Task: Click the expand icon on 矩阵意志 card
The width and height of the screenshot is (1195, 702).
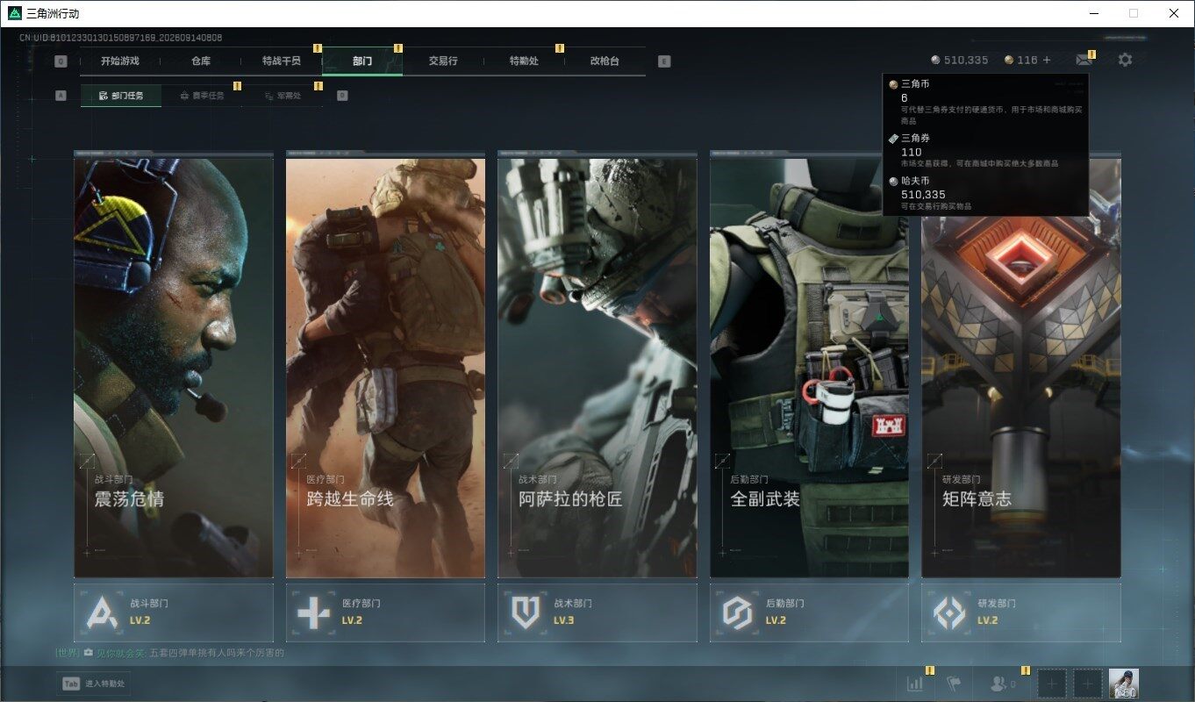Action: (934, 460)
